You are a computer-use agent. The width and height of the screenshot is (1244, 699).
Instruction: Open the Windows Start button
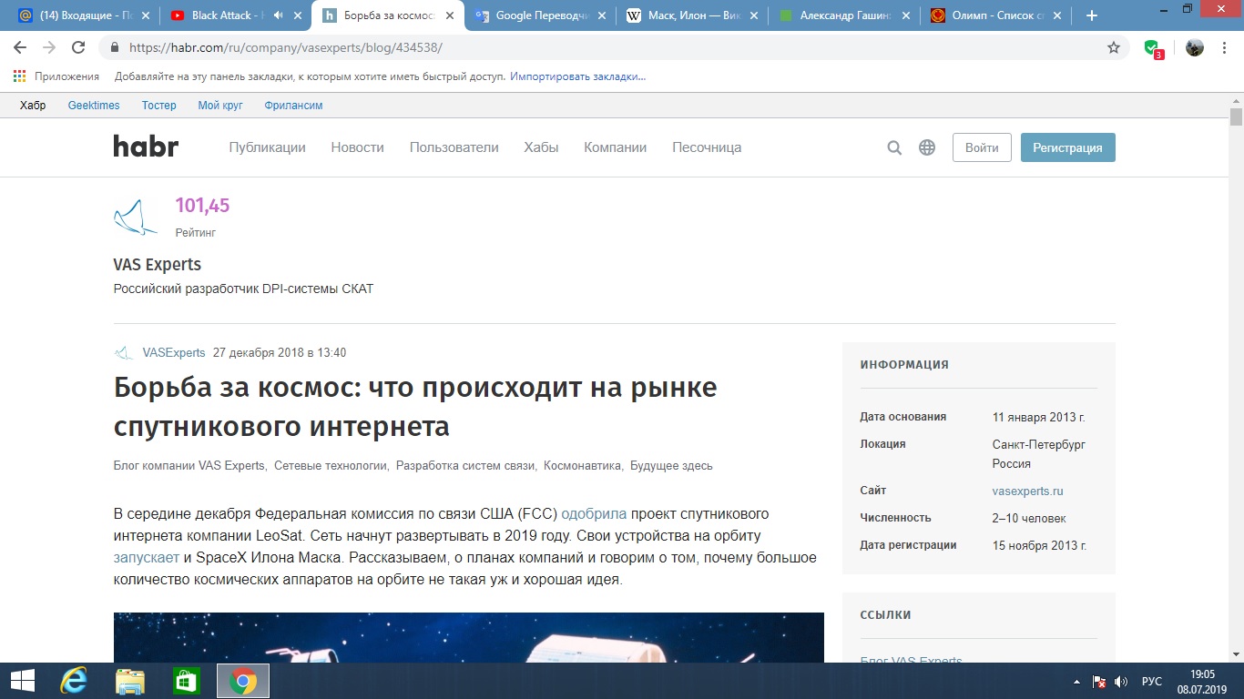click(x=22, y=681)
